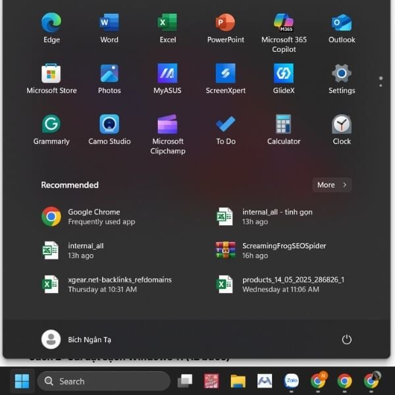Launch Microsoft Clipchamp
This screenshot has width=395, height=395.
coord(167,134)
